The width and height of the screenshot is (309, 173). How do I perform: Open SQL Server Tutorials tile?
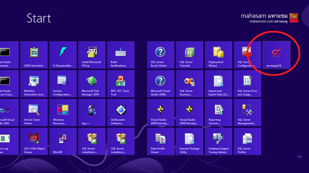pyautogui.click(x=190, y=55)
